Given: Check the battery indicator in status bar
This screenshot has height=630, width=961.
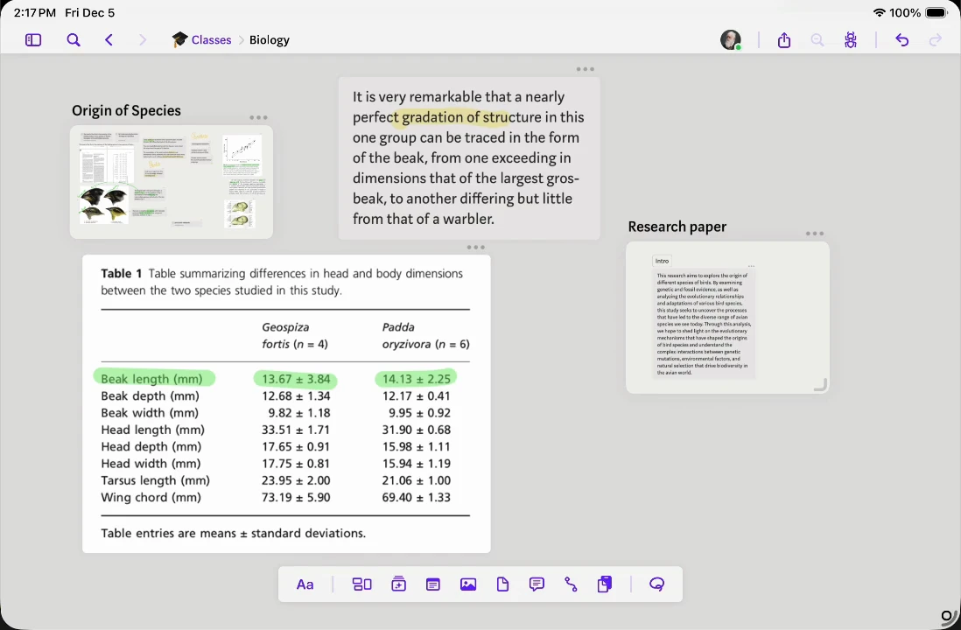Looking at the screenshot, I should coord(936,12).
